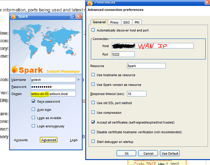The image size is (210, 165).
Task: Close the Spark login window
Action: point(79,16)
